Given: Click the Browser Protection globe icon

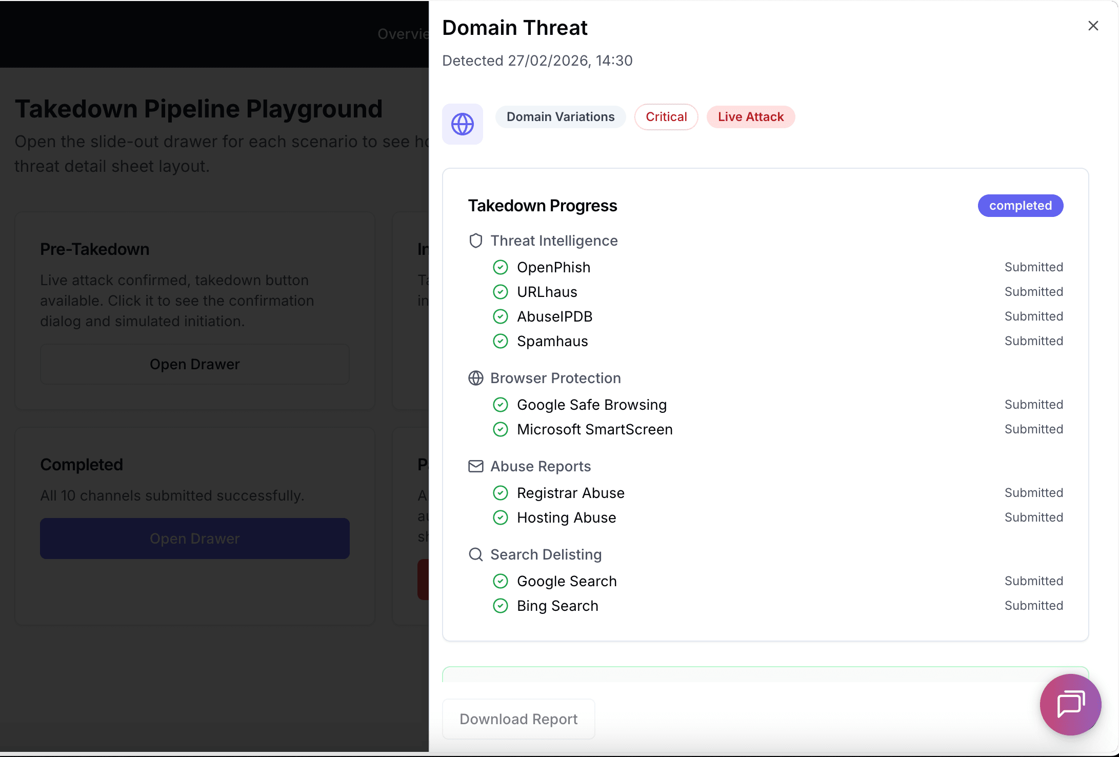Looking at the screenshot, I should click(x=475, y=378).
